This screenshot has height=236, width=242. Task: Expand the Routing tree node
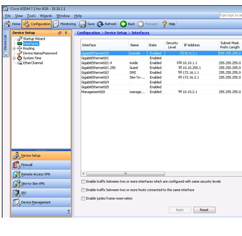tap(14, 49)
